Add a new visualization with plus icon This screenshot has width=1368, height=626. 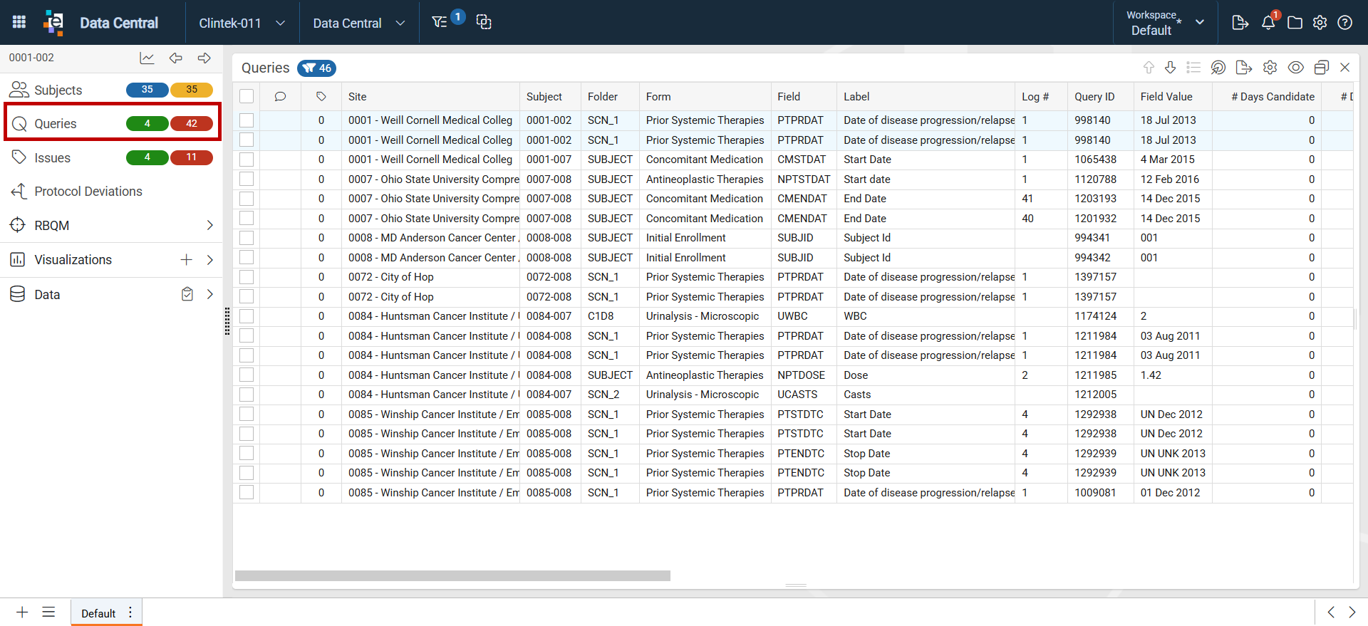coord(187,260)
